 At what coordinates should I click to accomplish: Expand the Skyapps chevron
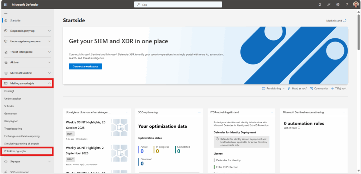click(49, 161)
